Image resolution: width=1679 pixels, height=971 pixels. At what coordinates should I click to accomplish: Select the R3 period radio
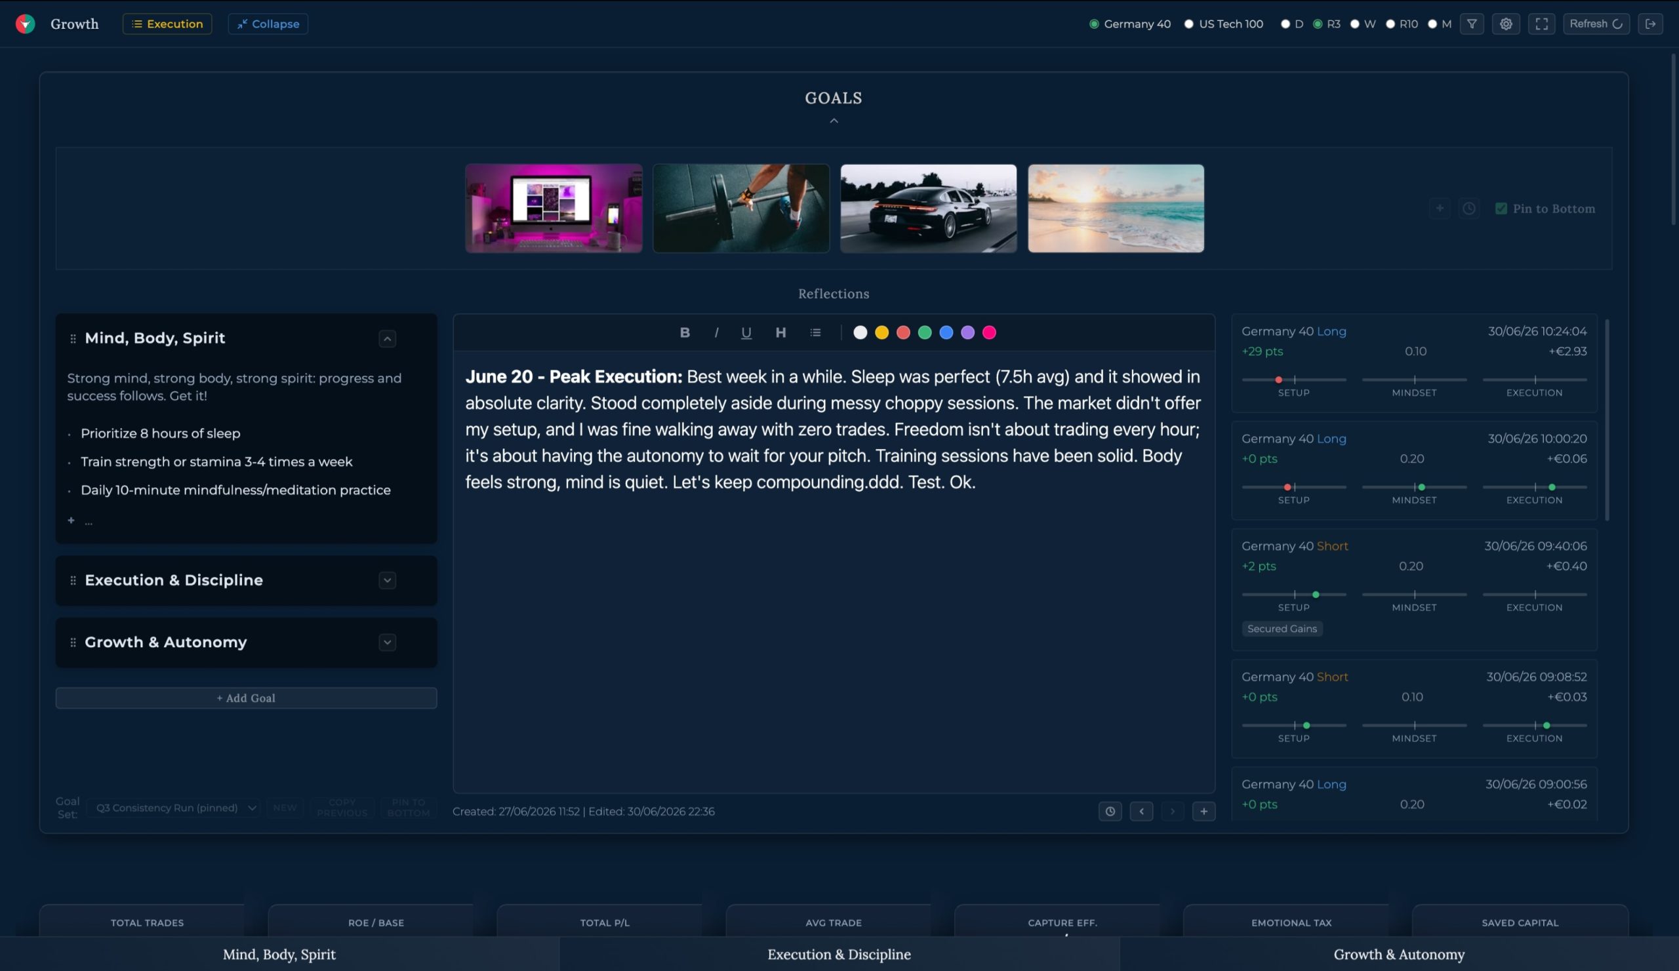(x=1317, y=24)
